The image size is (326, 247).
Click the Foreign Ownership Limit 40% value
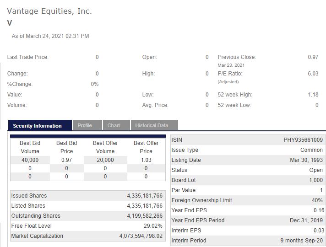[x=317, y=200]
